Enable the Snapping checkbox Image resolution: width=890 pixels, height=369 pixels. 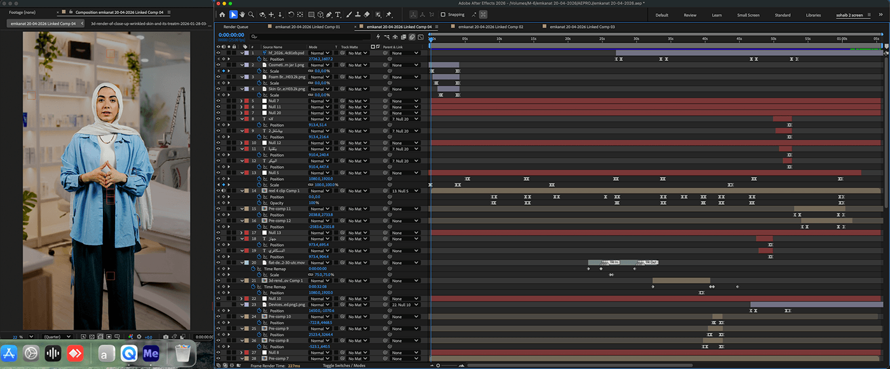pos(443,14)
